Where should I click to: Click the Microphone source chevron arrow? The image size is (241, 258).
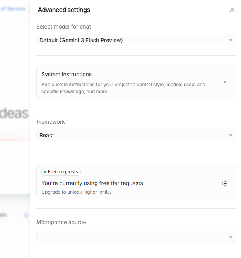tap(231, 237)
